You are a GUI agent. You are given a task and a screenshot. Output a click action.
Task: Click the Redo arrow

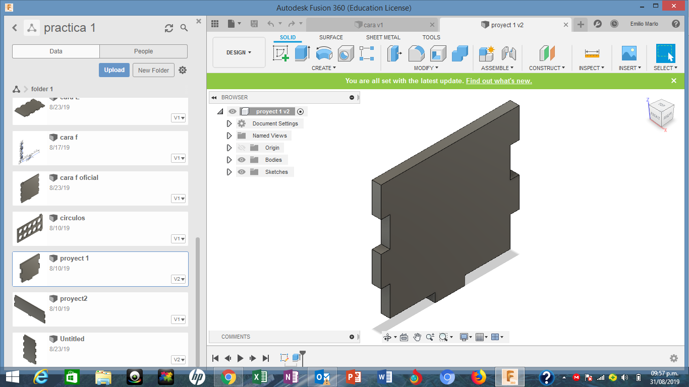(292, 24)
